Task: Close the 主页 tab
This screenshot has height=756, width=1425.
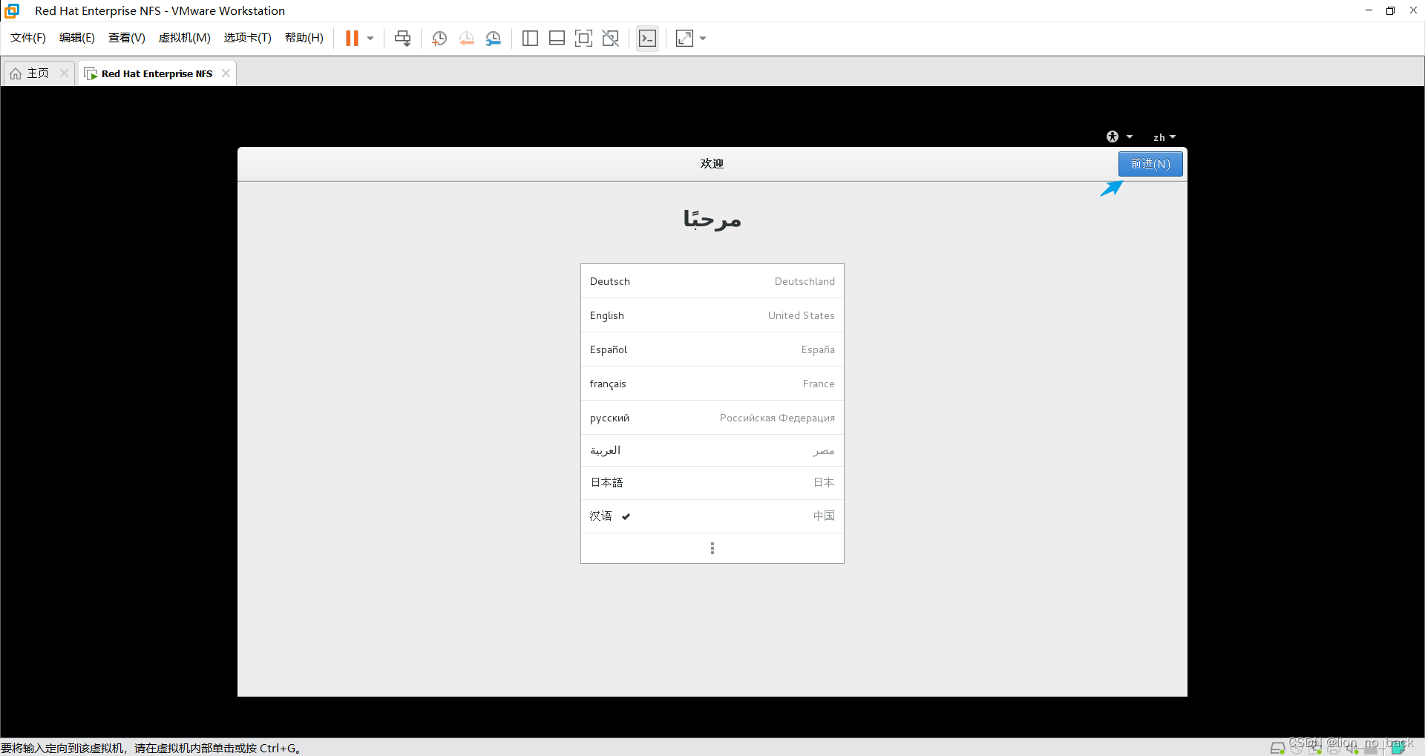Action: click(x=64, y=73)
